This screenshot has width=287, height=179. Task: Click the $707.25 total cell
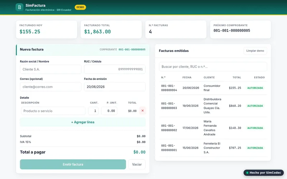click(x=235, y=148)
